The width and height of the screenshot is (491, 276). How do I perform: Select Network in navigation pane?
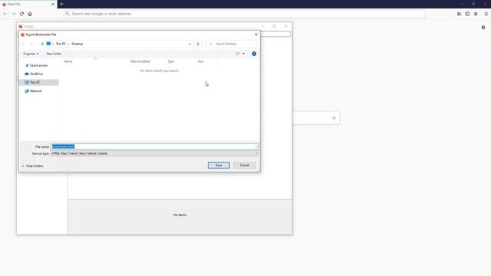click(33, 90)
